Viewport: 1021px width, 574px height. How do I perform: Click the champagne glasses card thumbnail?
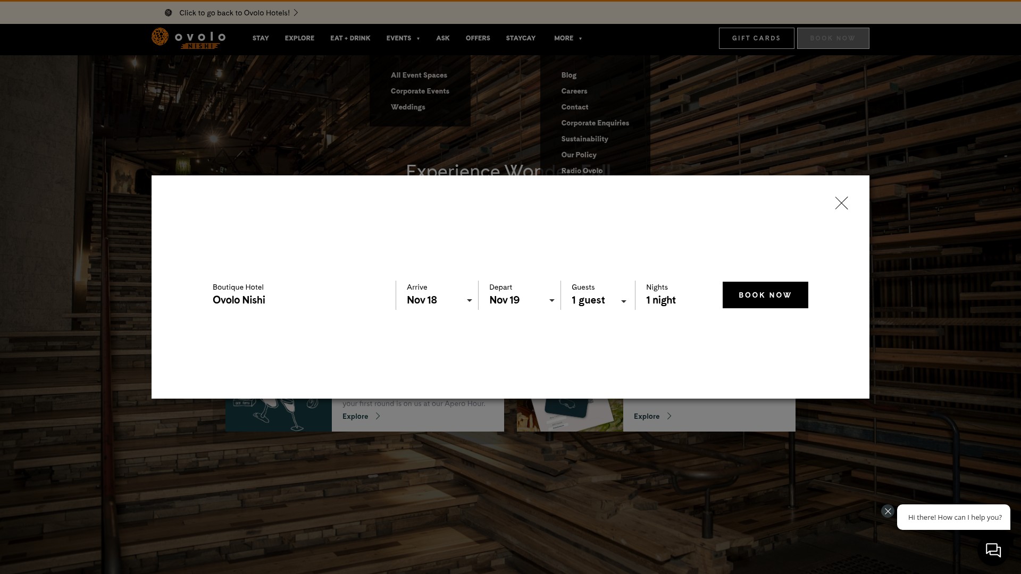point(279,415)
